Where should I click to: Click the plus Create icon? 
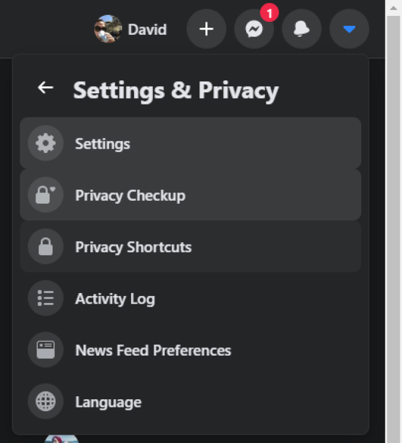coord(207,29)
